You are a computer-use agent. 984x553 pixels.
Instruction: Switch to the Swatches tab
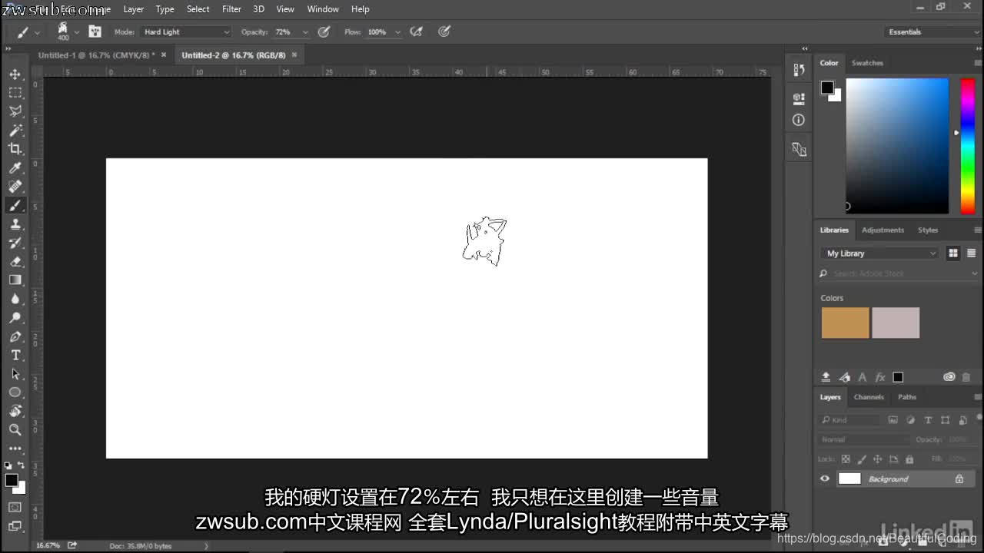867,62
